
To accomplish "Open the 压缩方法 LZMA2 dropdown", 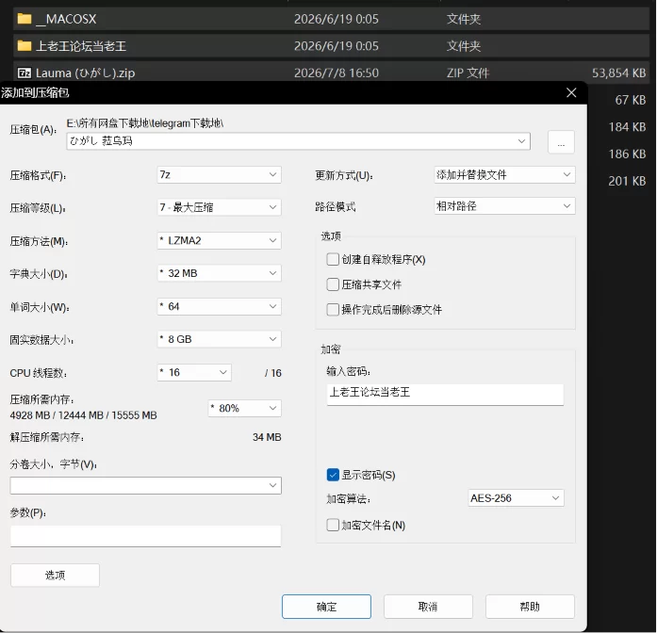I will pyautogui.click(x=219, y=240).
